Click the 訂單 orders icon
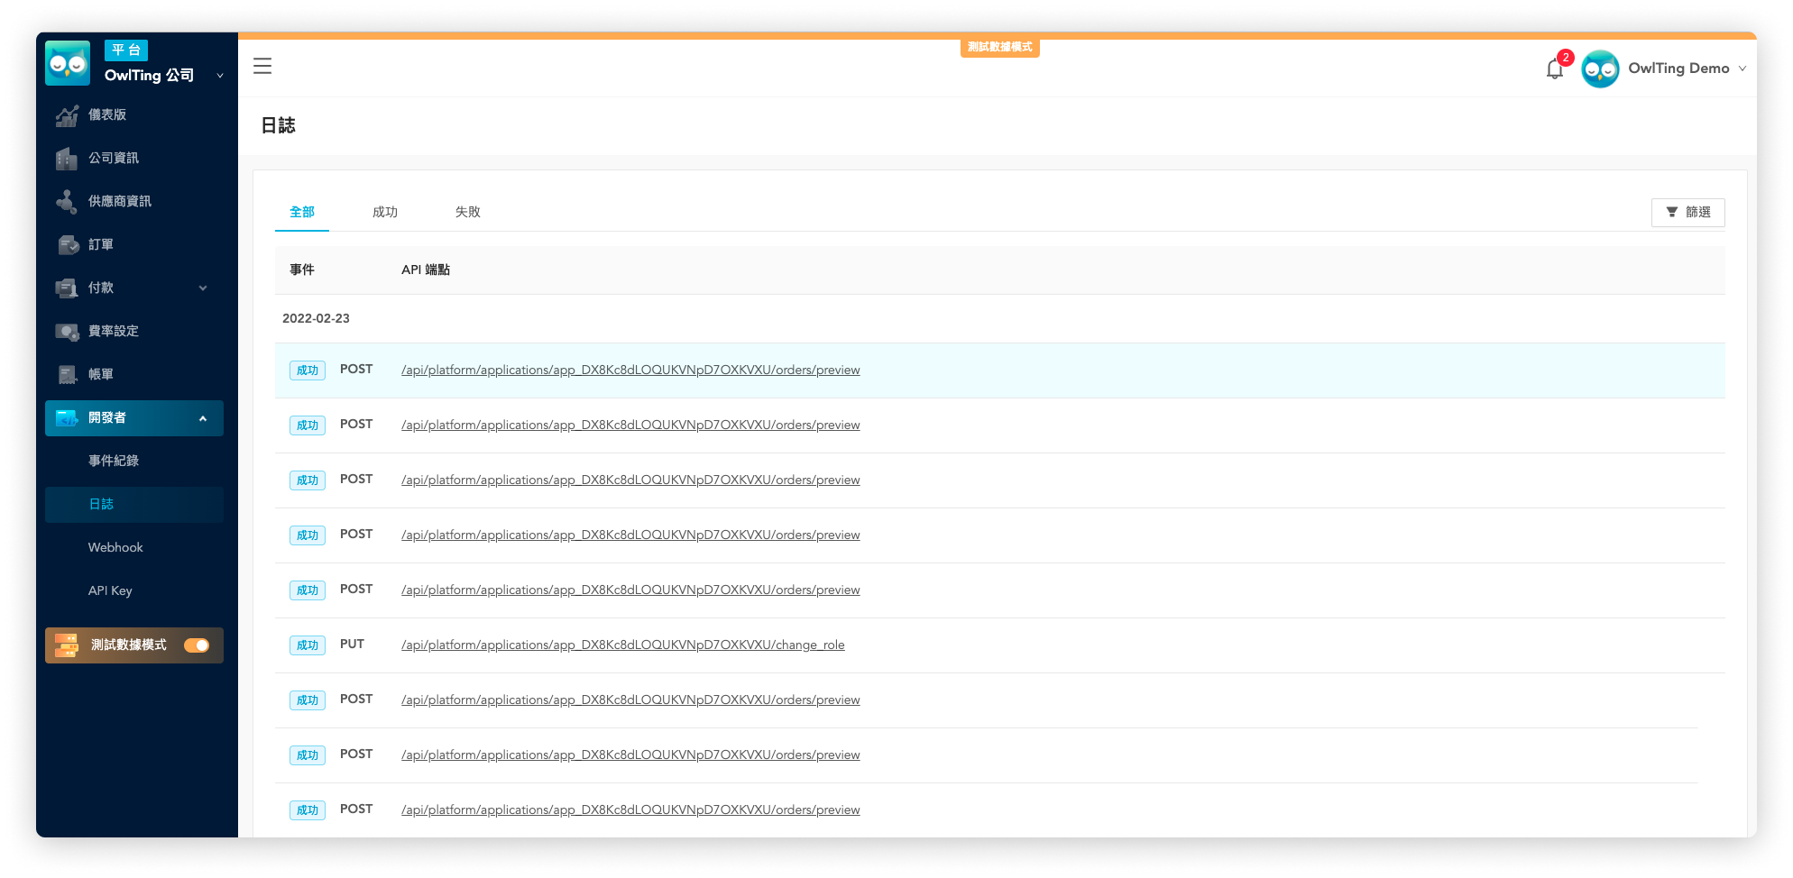This screenshot has height=878, width=1793. [x=69, y=245]
